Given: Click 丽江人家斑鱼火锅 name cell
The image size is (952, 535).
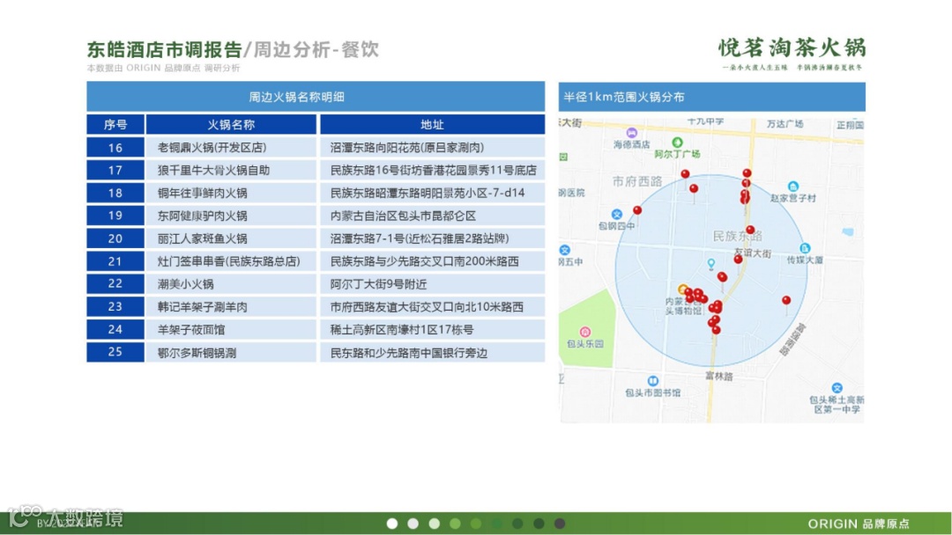Looking at the screenshot, I should [231, 238].
